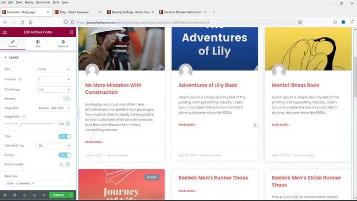The height and width of the screenshot is (201, 357).
Task: Click the Image Ratio responsive device icon
Action: click(23, 117)
